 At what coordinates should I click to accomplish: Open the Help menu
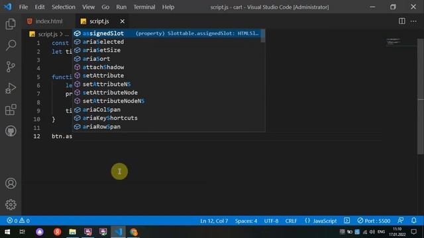(168, 7)
